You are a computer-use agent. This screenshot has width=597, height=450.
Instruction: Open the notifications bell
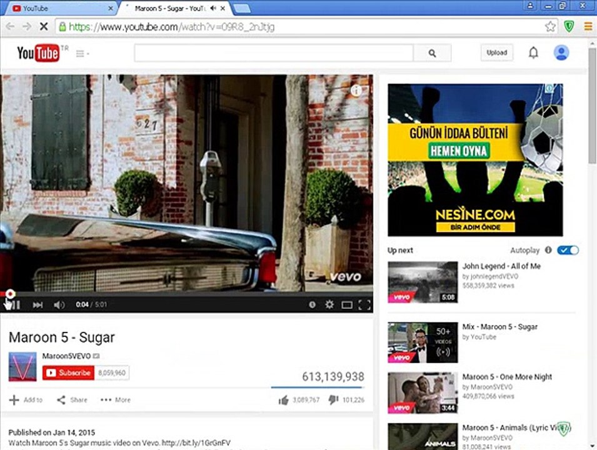coord(533,52)
